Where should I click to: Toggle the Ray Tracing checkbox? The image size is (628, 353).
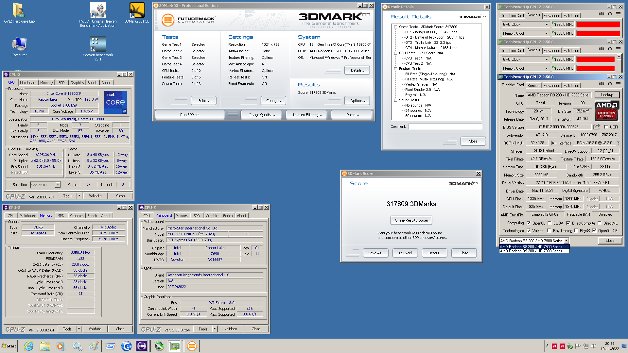click(549, 230)
